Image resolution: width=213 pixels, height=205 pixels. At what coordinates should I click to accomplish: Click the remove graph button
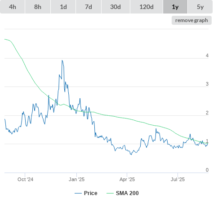click(x=191, y=20)
